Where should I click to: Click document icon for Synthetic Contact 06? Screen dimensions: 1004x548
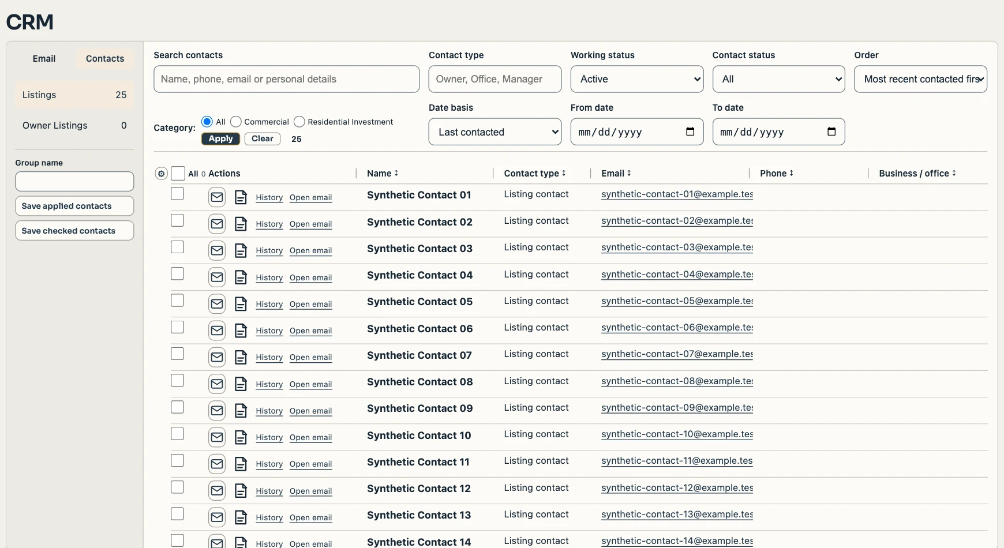pos(241,331)
